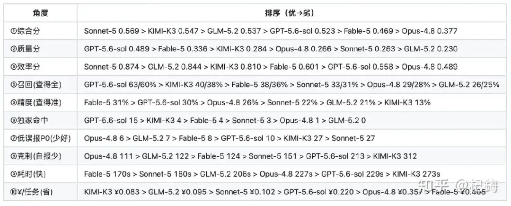Screen dimensions: 511x206
Task: Click the GPT-5.6-sol 0.489 quality score entry
Action: click(117, 49)
